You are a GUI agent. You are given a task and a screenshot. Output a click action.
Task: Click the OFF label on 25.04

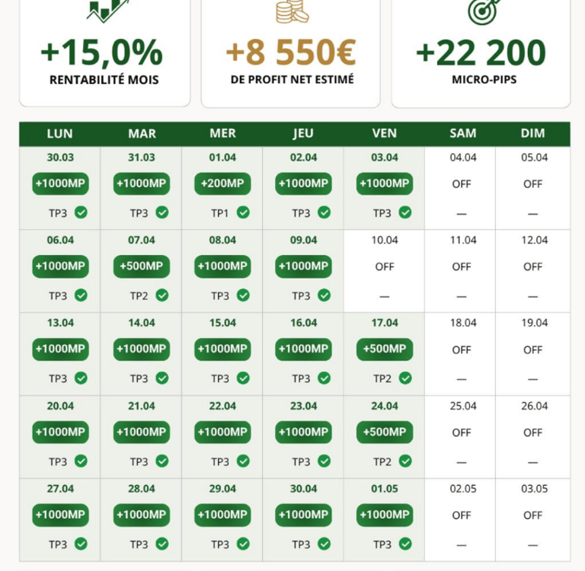(x=462, y=432)
